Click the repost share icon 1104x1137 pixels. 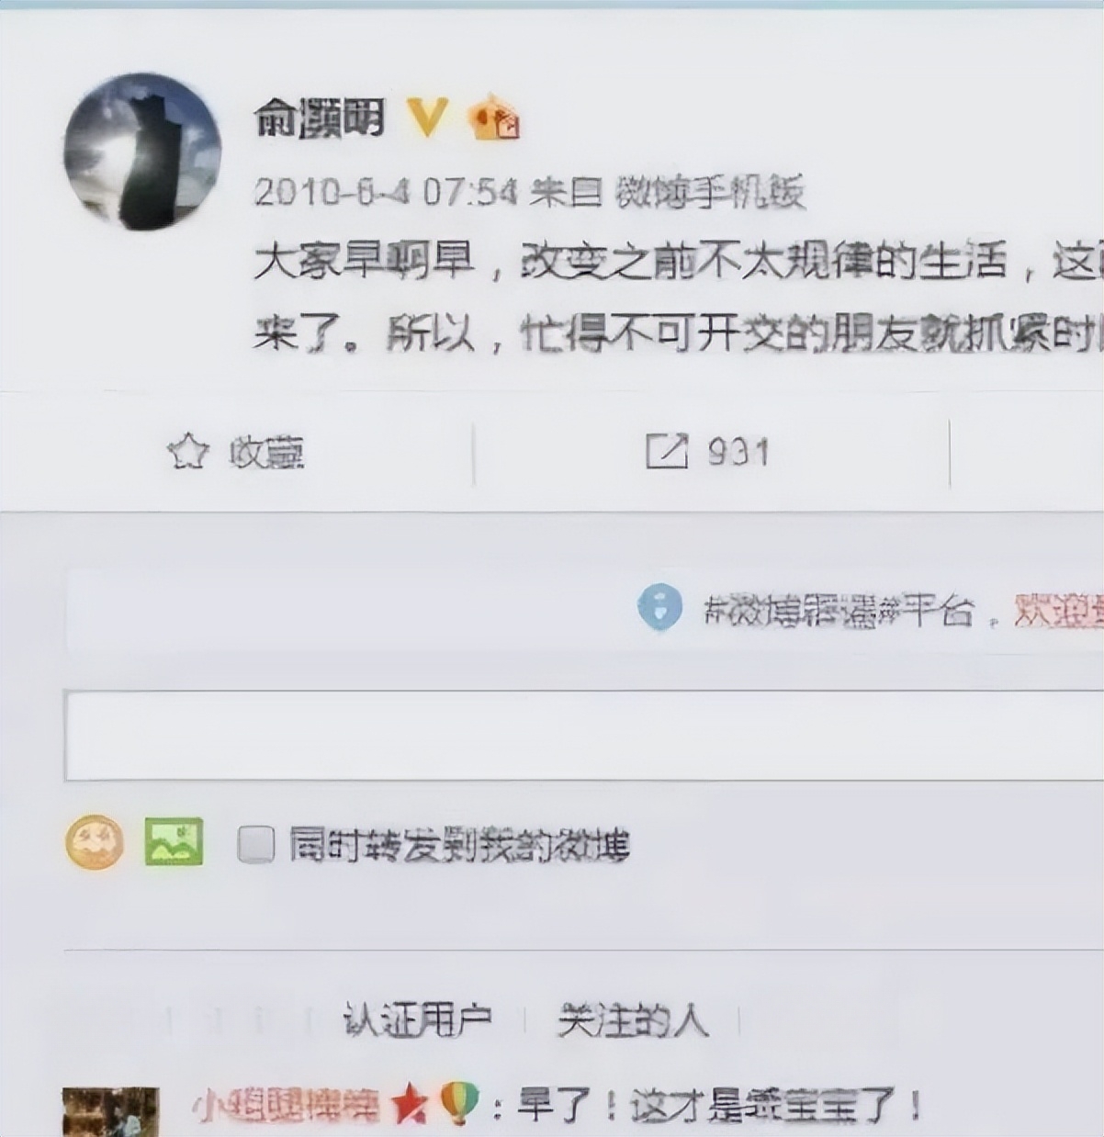coord(666,452)
